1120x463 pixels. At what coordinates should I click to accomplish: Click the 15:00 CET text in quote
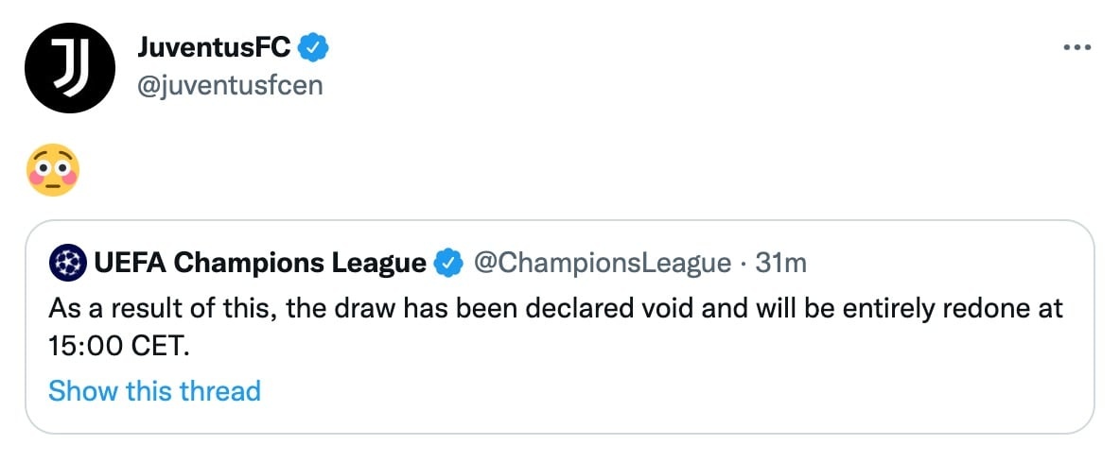tap(120, 348)
